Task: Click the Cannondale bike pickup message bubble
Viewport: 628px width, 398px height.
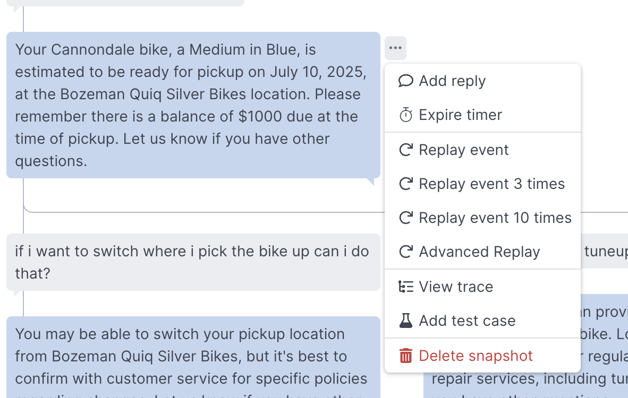Action: tap(193, 105)
